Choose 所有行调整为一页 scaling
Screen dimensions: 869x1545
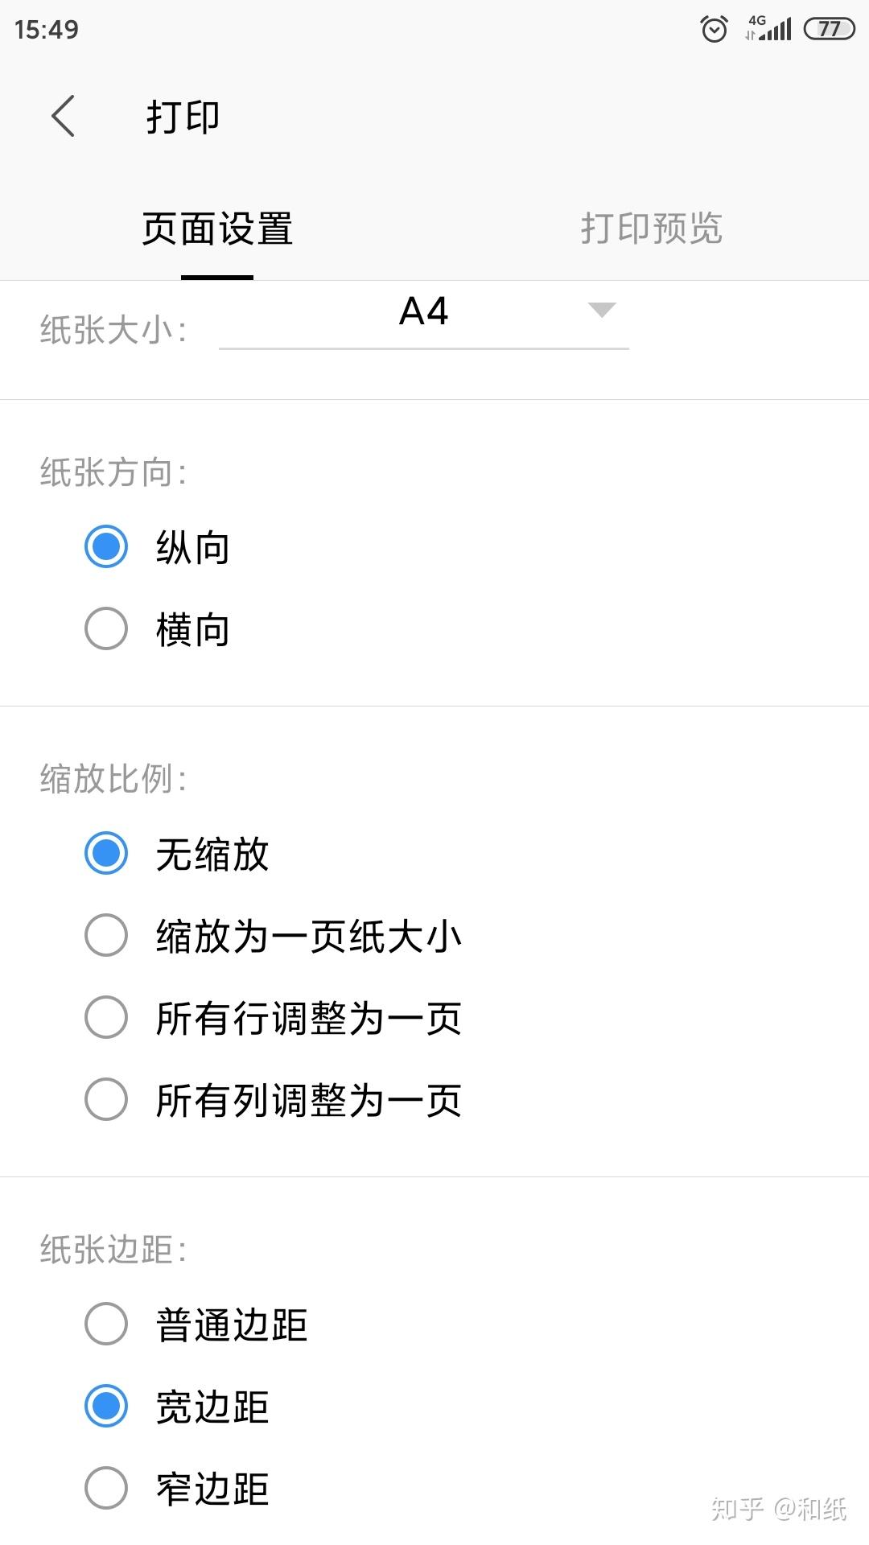(x=106, y=1018)
